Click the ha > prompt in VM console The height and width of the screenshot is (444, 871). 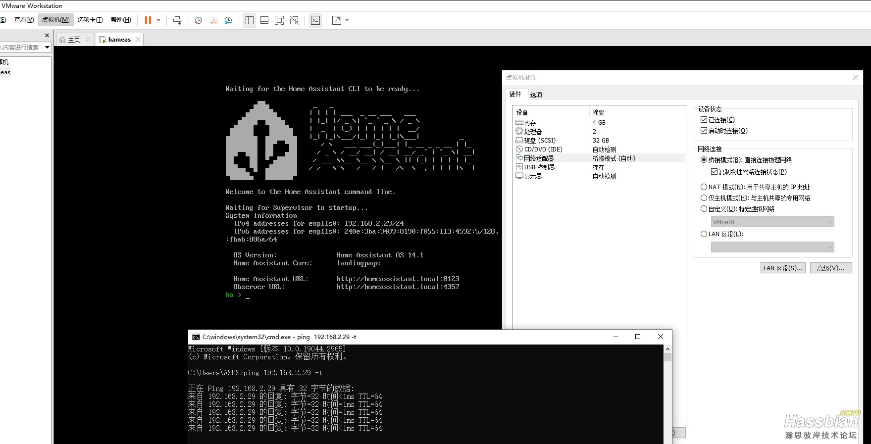click(233, 295)
